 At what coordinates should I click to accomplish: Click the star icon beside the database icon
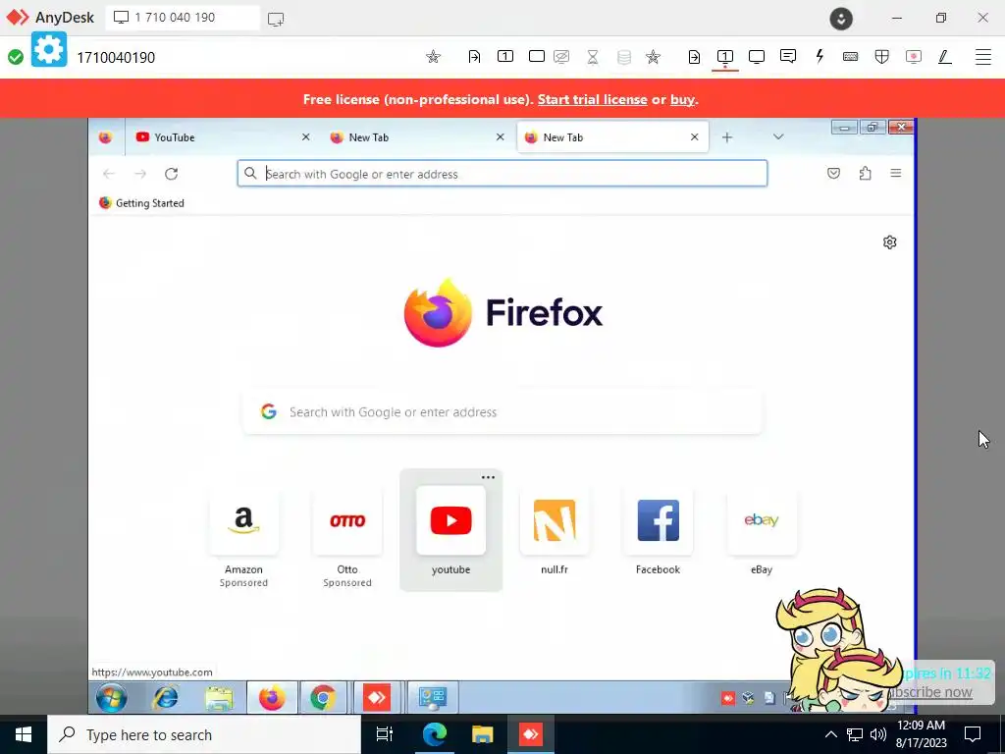(x=653, y=57)
